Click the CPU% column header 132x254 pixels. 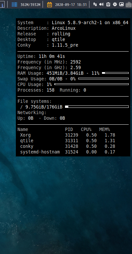coord(86,129)
